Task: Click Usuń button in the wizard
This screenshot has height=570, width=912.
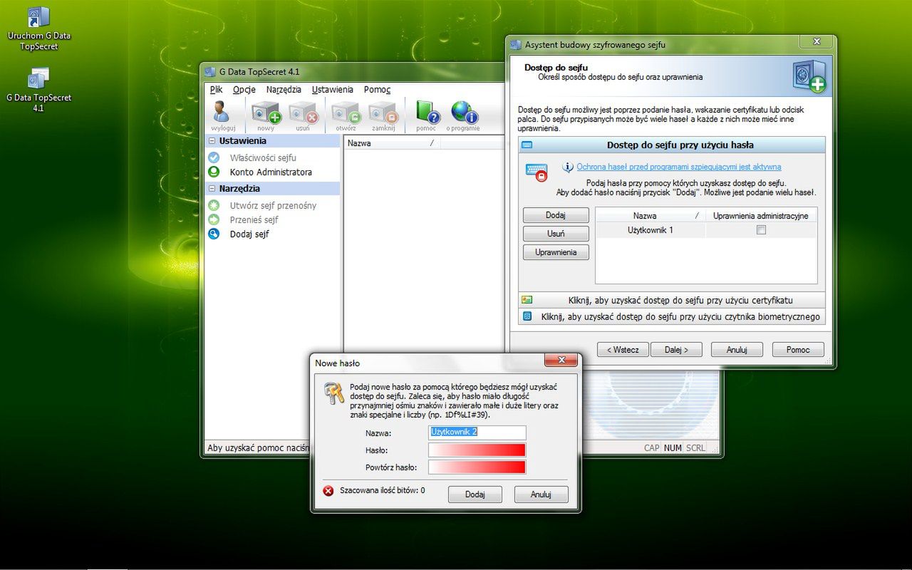Action: coord(556,234)
